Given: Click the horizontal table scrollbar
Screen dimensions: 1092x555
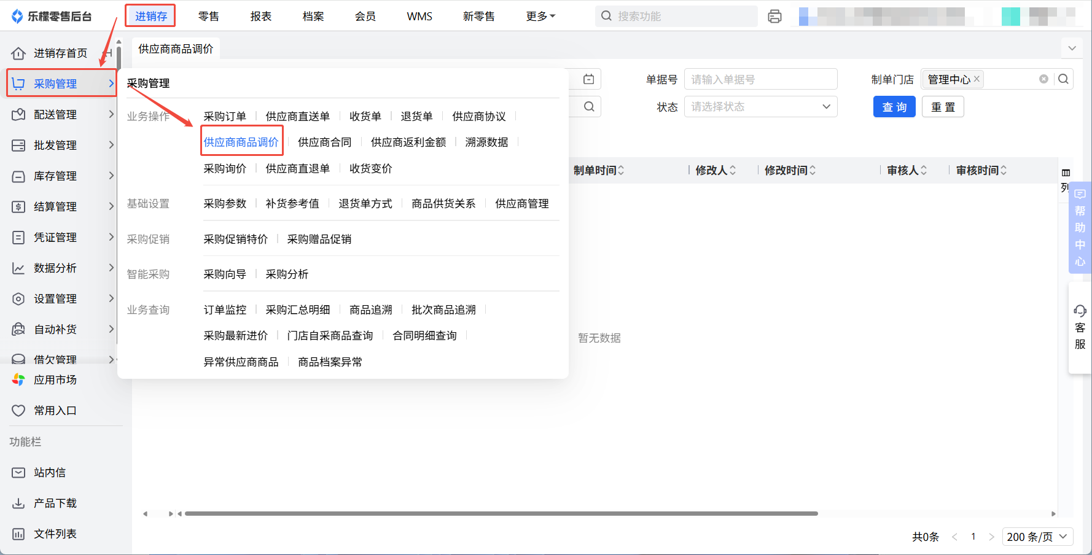Looking at the screenshot, I should point(501,513).
